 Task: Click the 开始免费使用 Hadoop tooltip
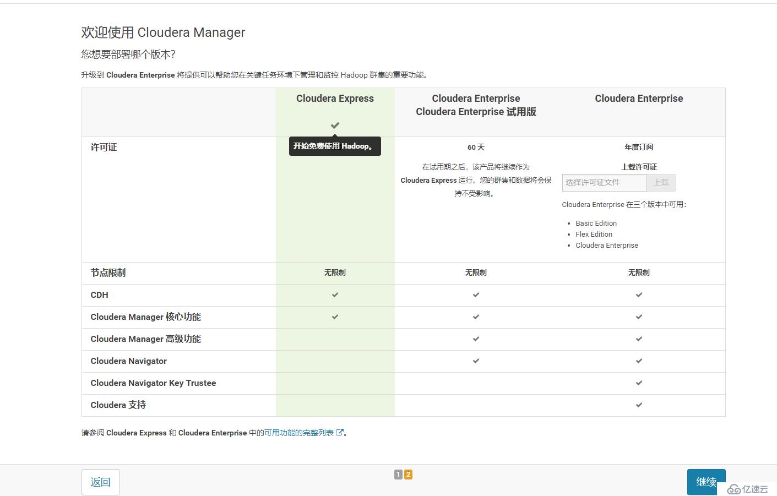pyautogui.click(x=335, y=146)
